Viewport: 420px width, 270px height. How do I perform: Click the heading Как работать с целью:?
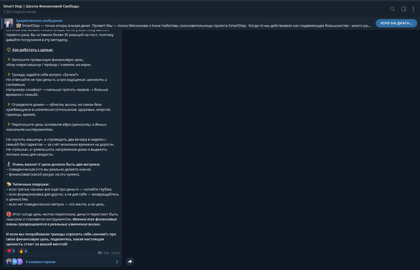point(33,50)
